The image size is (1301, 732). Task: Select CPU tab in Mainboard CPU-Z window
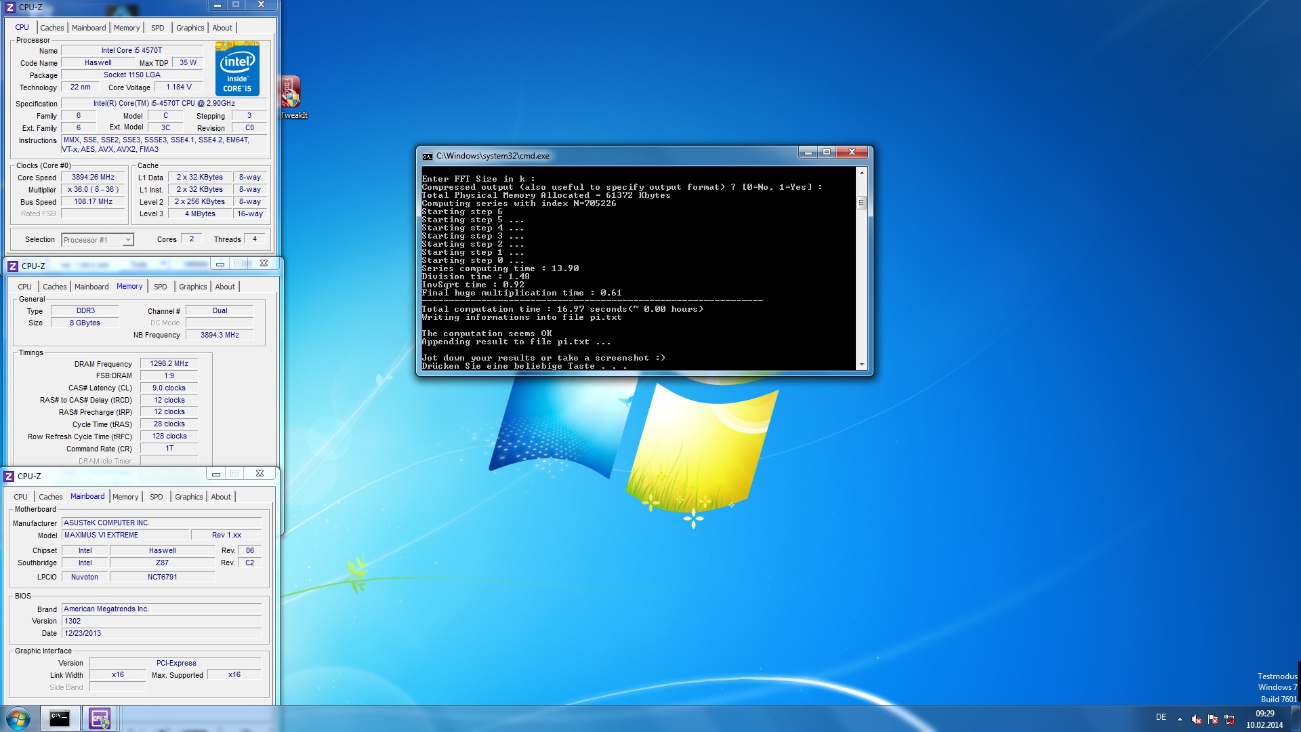point(20,497)
